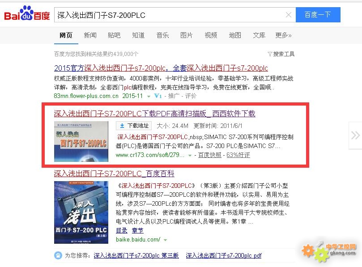Open the 百度快照 cached page link
The height and width of the screenshot is (267, 362).
(209, 155)
